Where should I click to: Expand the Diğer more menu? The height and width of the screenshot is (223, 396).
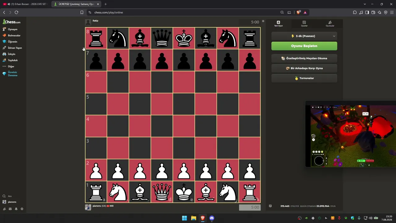click(x=8, y=66)
